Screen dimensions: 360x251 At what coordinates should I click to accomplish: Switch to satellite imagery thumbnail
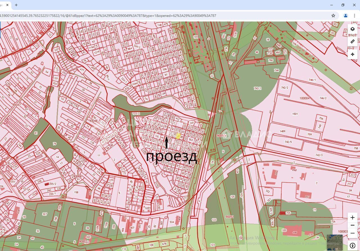(x=335, y=242)
